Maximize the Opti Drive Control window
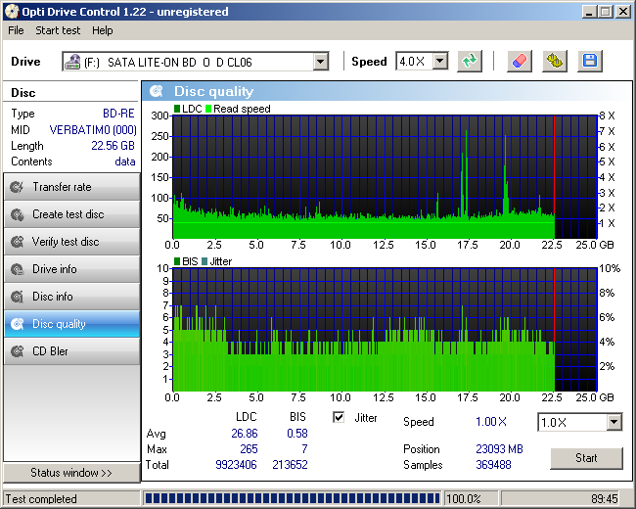Image resolution: width=636 pixels, height=509 pixels. tap(605, 12)
